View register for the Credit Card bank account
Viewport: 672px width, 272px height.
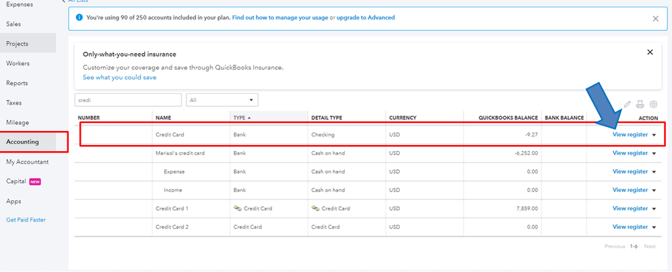(630, 134)
